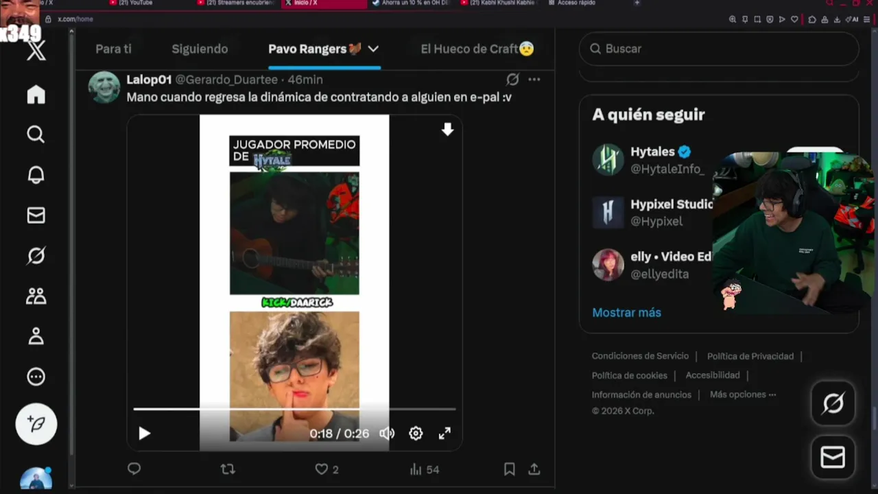Switch to Para ti tab
Image resolution: width=878 pixels, height=494 pixels.
113,49
